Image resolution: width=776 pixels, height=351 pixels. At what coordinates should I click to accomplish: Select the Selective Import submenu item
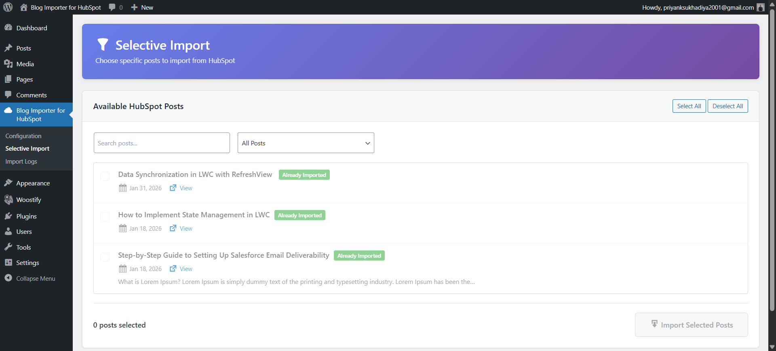point(27,149)
